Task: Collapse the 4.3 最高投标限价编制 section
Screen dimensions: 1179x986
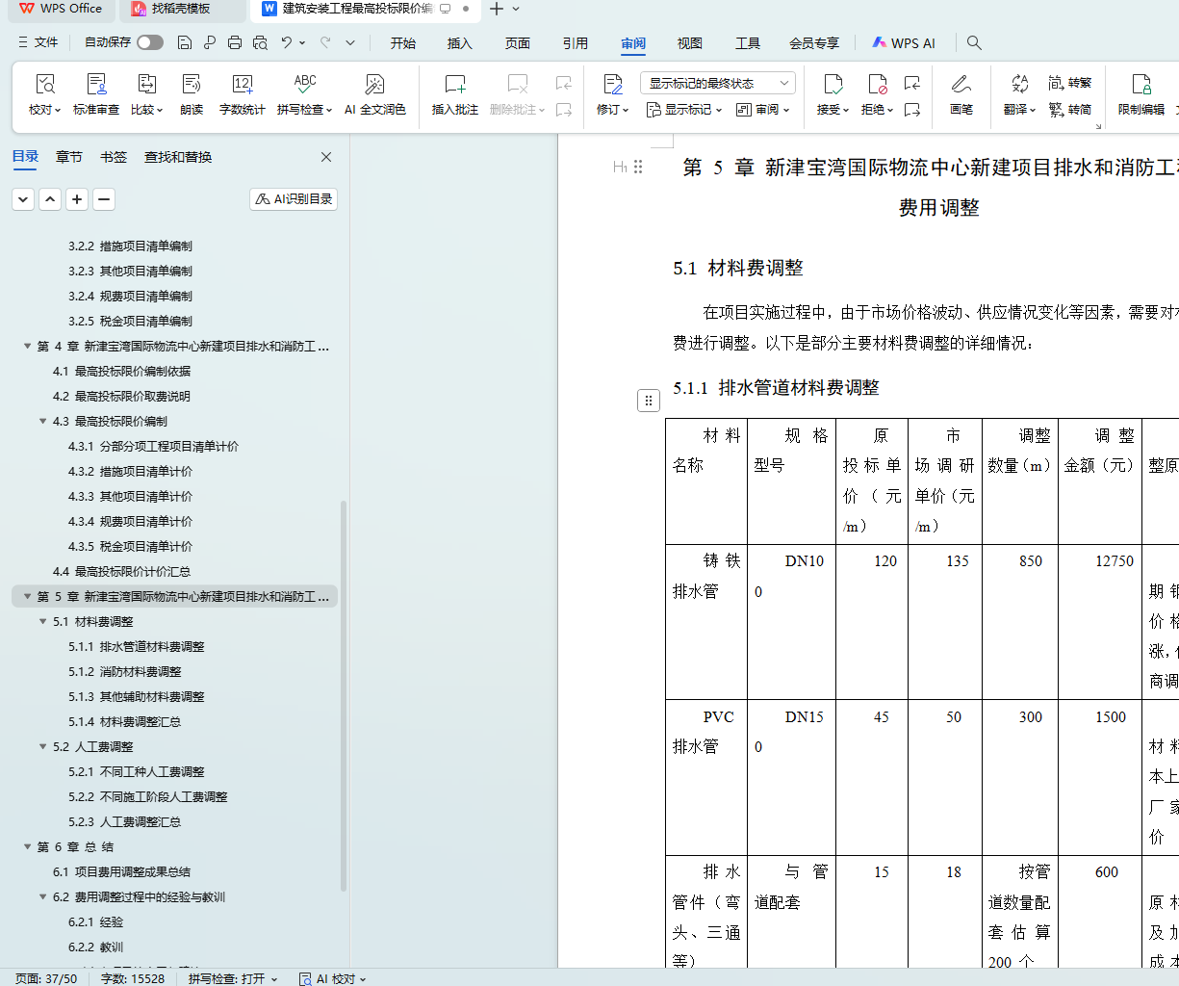Action: pos(43,422)
